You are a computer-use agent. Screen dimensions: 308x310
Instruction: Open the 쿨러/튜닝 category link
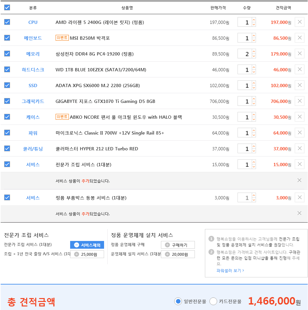(33, 149)
